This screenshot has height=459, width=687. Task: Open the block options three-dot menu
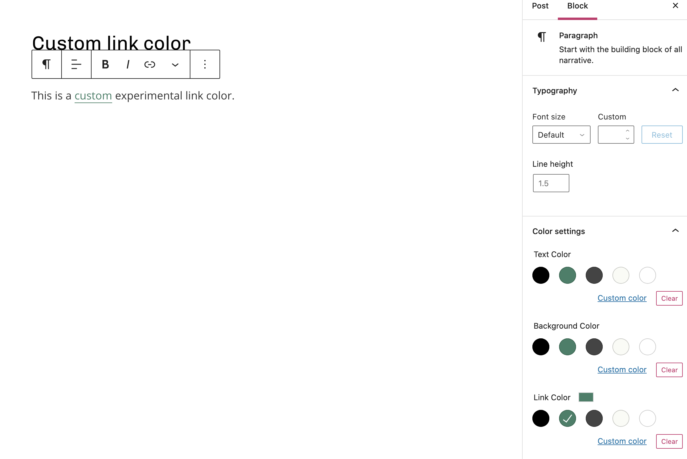point(205,64)
